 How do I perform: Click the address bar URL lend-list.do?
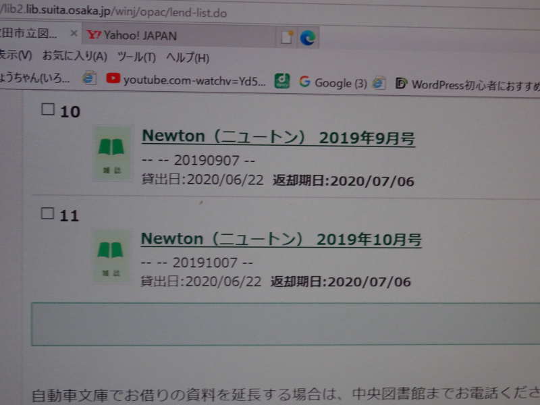coord(113,11)
